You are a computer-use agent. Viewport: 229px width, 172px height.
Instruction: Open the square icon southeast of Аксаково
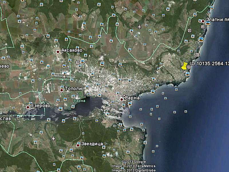[x=78, y=62]
